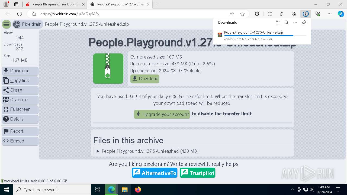
Task: Open the pixeldrain hamburger menu
Action: click(x=6, y=24)
